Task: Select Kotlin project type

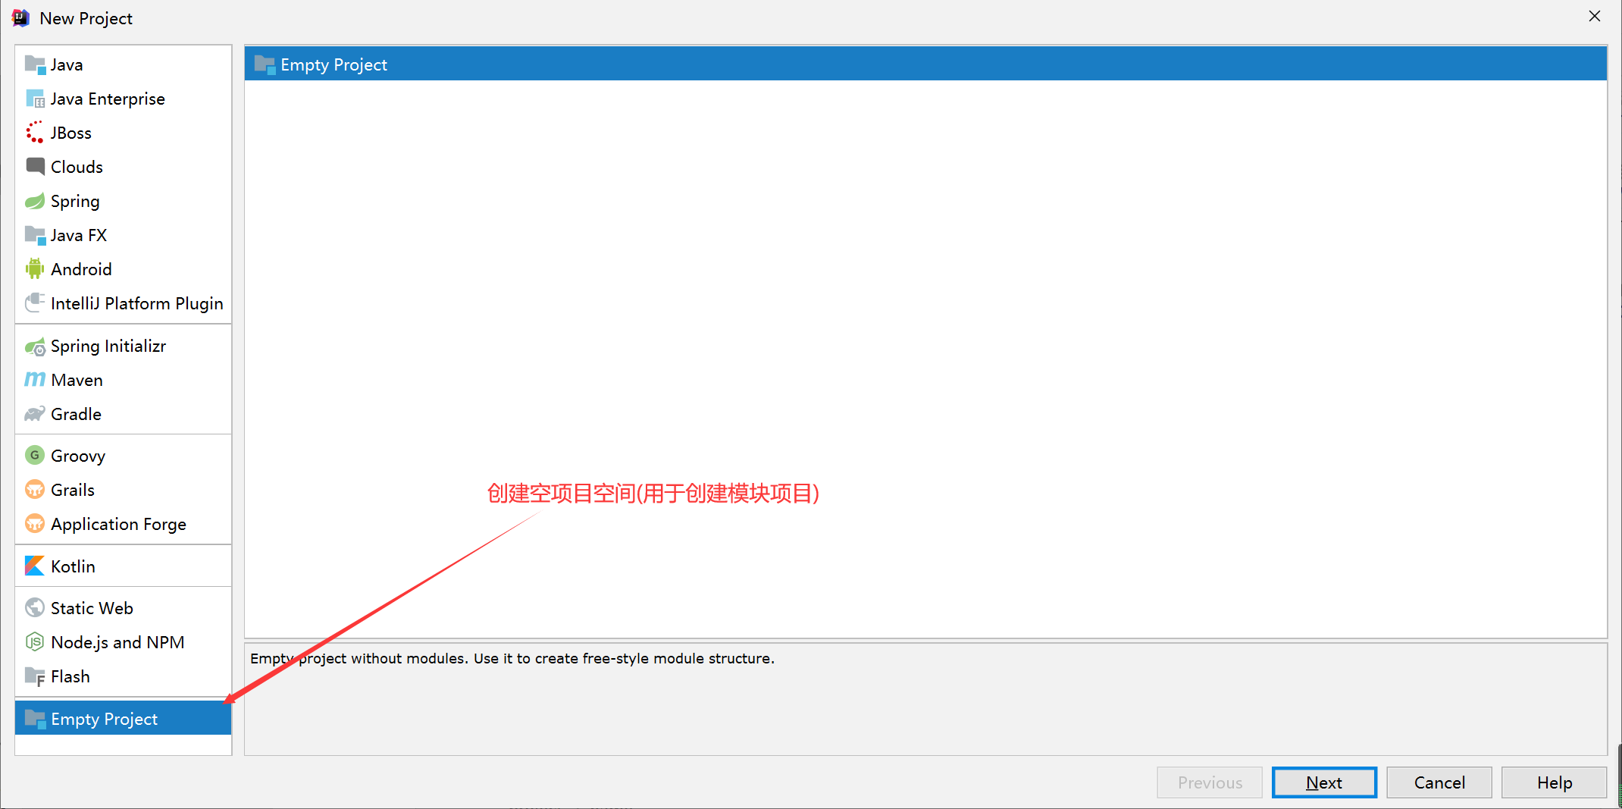Action: coord(73,567)
